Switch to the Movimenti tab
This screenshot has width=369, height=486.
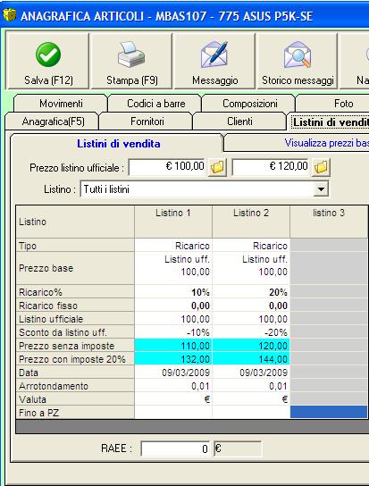click(x=61, y=104)
